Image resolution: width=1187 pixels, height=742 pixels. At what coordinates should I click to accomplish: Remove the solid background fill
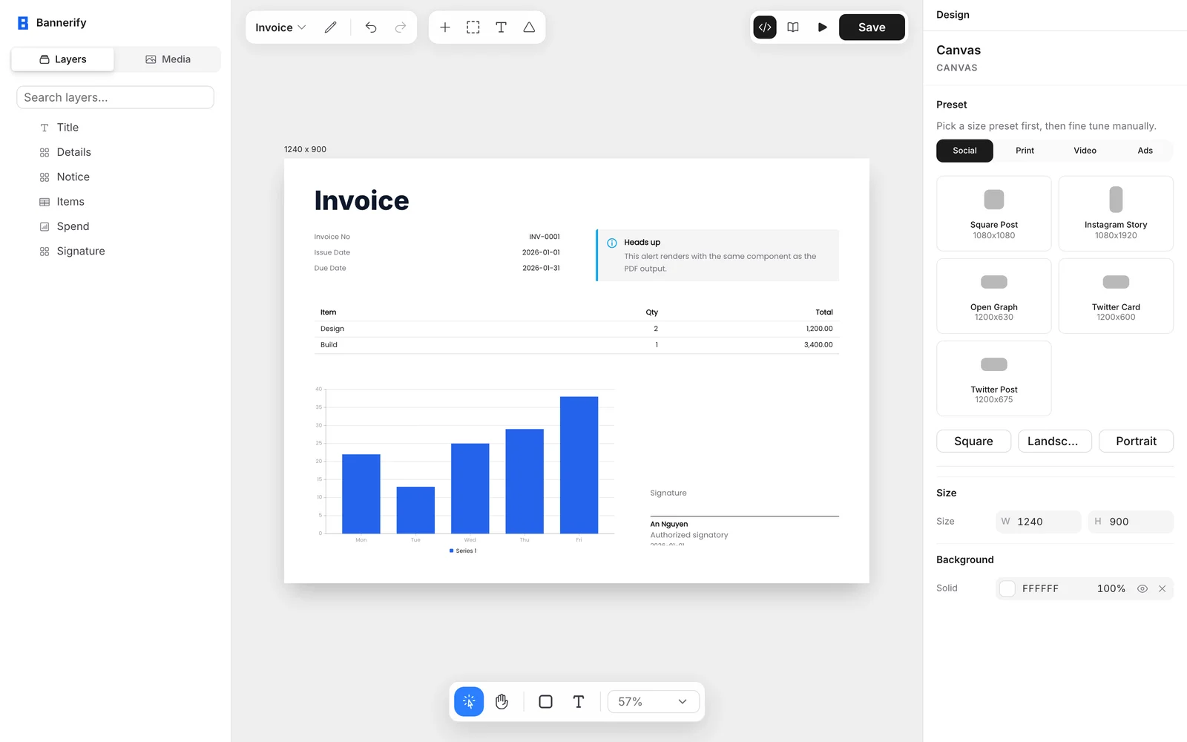pos(1163,588)
